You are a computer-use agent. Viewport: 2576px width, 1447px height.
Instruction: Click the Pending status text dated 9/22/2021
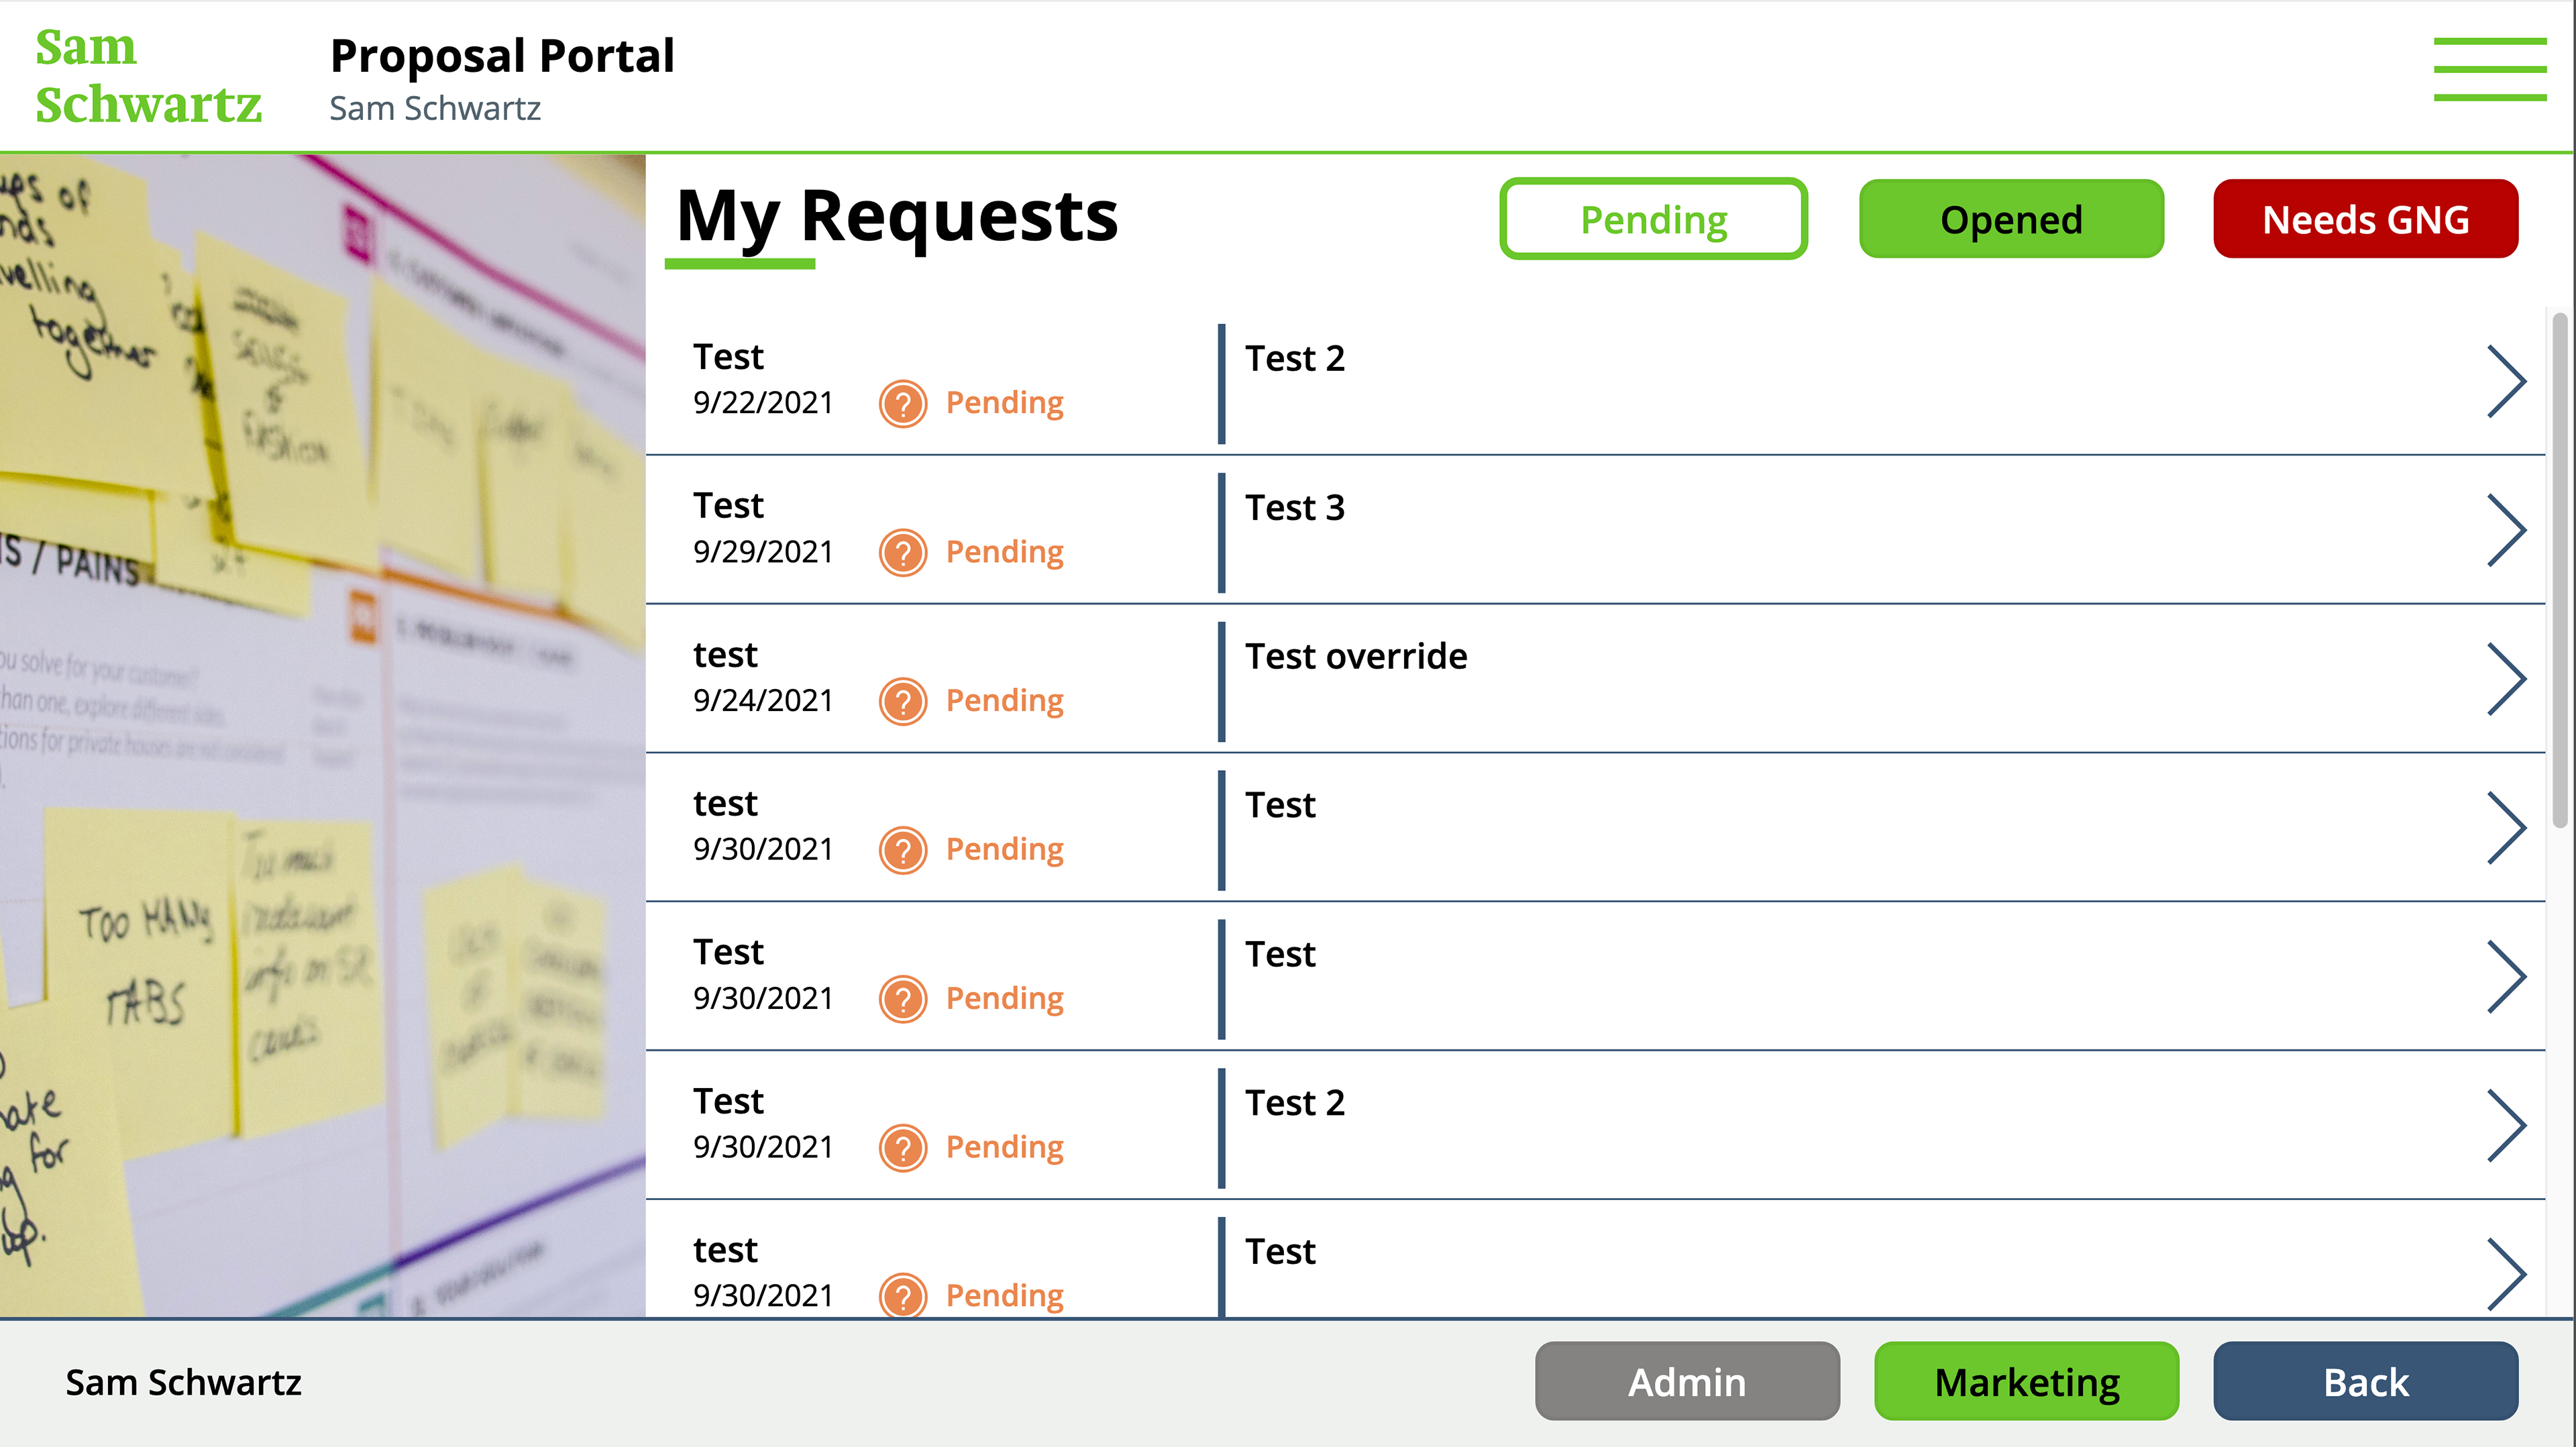1004,403
